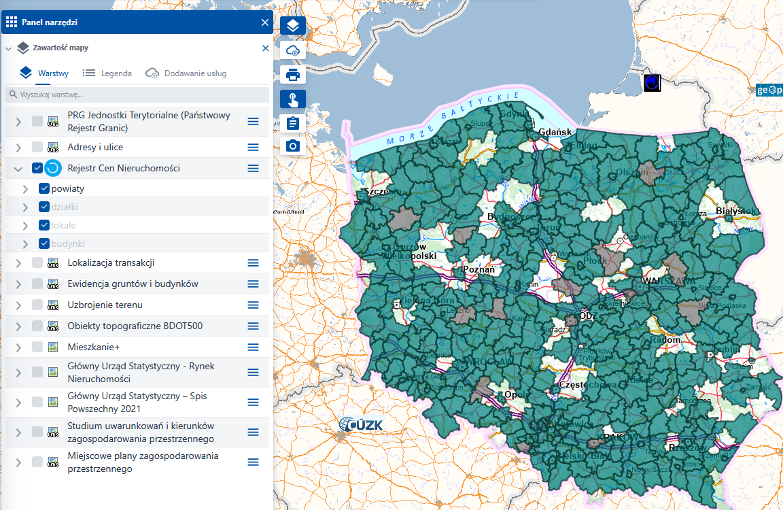The image size is (783, 510).
Task: Enable the Adresy i ulice layer checkbox
Action: coord(37,148)
